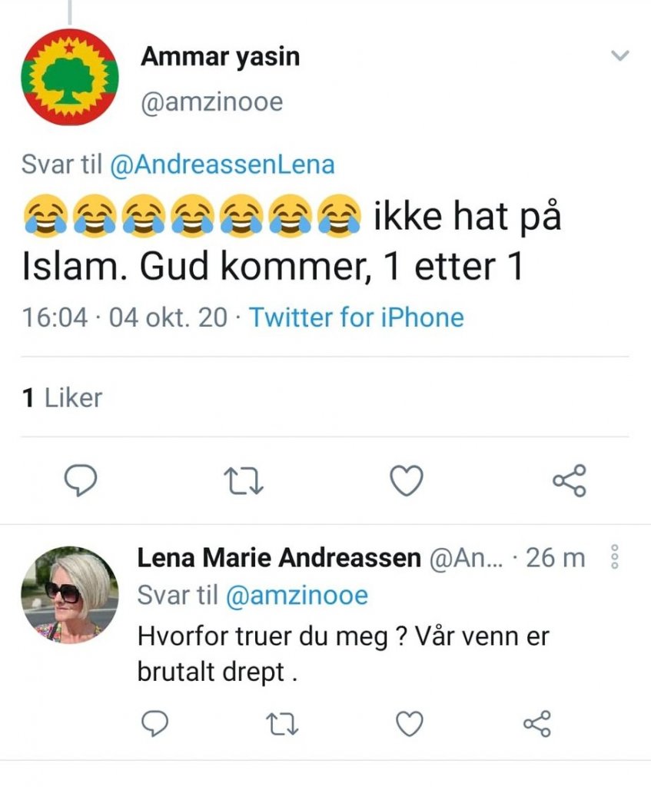Share Lena Marie Andreassen's reply
651x787 pixels.
coord(536,722)
